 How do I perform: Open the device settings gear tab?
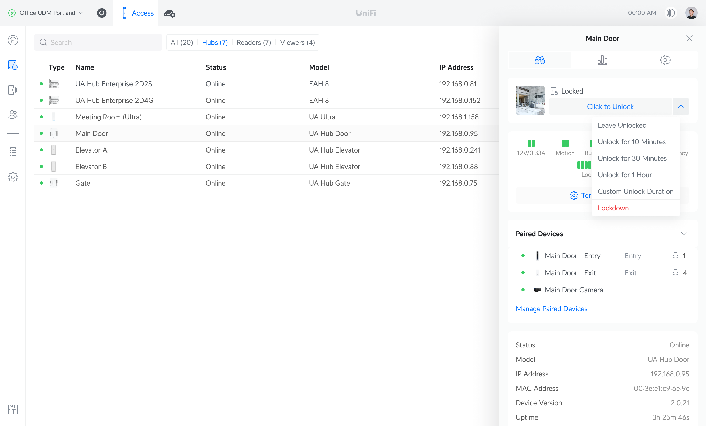click(665, 60)
